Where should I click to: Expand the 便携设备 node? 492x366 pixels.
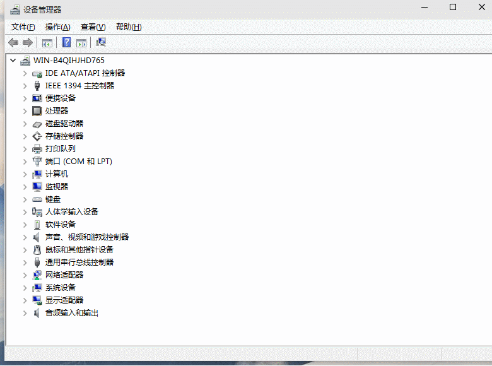25,98
